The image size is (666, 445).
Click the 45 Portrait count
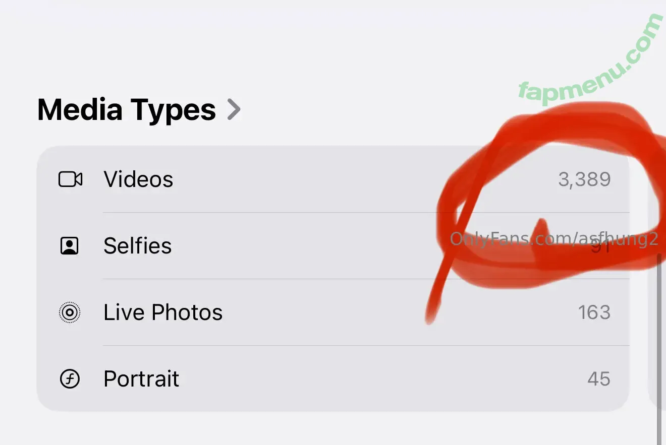tap(598, 379)
